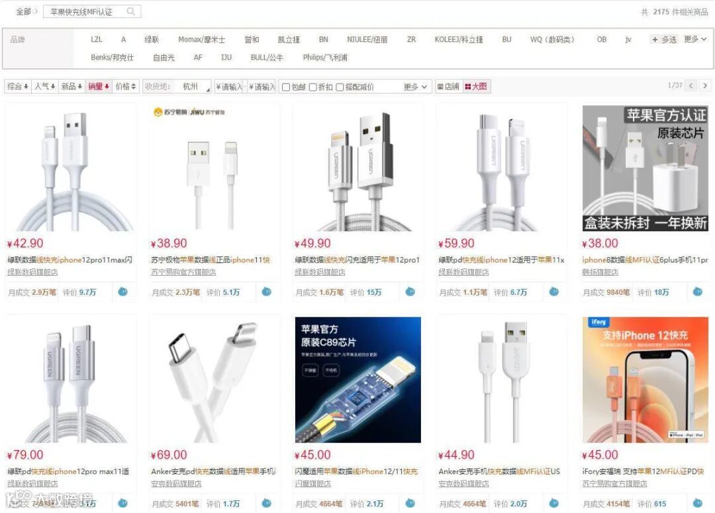Click chat icon for ¥38.90 Suning cable
The height and width of the screenshot is (513, 715).
coord(267,291)
